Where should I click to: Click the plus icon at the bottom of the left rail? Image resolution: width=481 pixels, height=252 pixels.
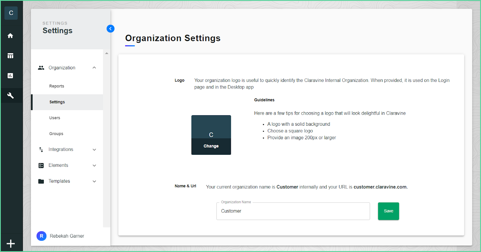click(x=11, y=244)
